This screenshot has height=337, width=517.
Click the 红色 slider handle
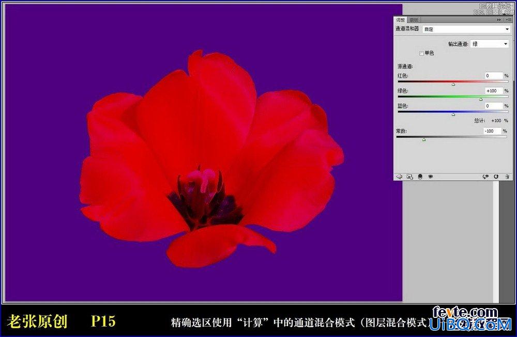click(x=453, y=85)
